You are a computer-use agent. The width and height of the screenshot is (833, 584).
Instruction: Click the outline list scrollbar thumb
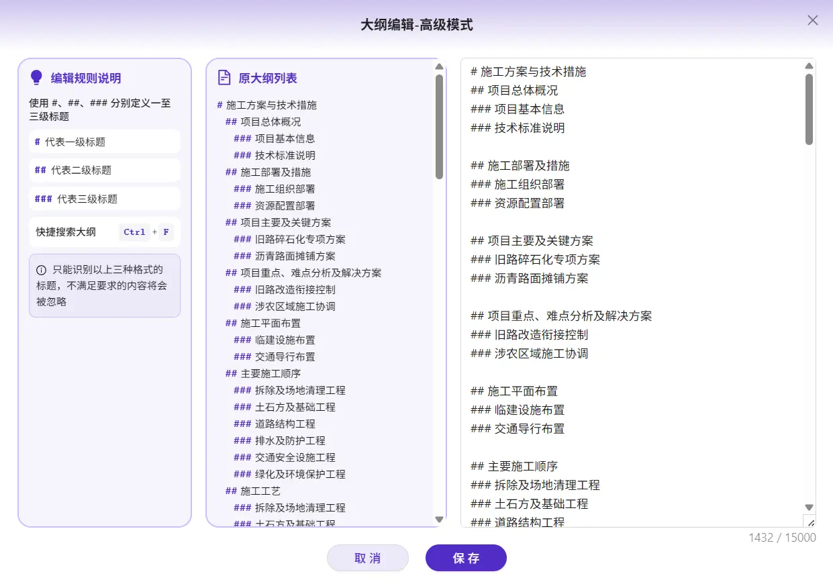(x=440, y=126)
